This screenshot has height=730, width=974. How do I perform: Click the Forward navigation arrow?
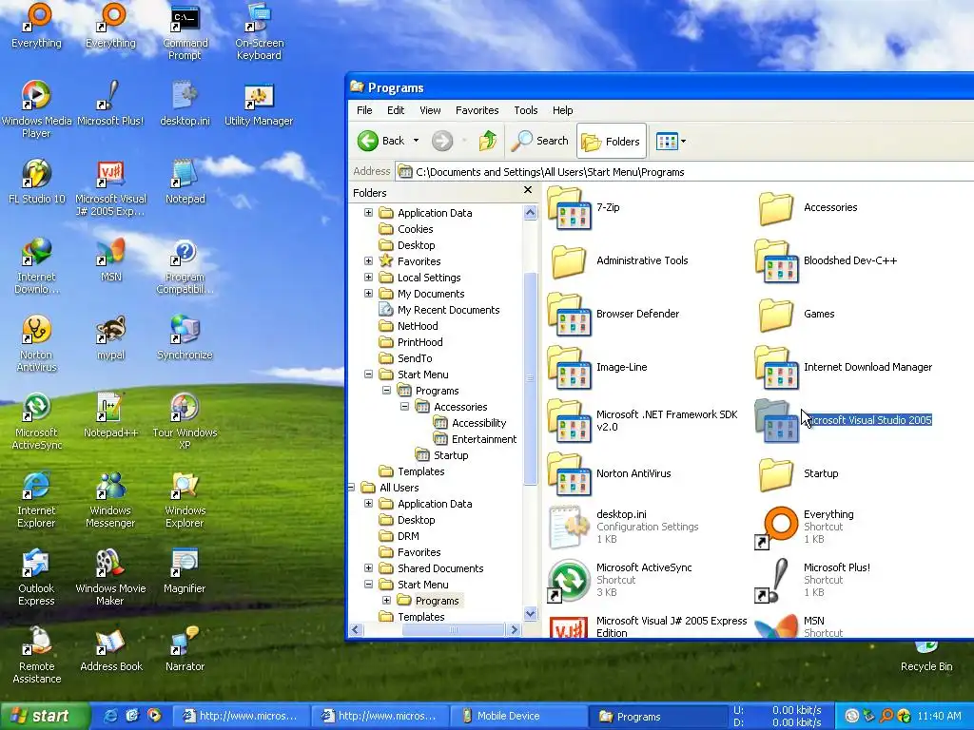442,141
